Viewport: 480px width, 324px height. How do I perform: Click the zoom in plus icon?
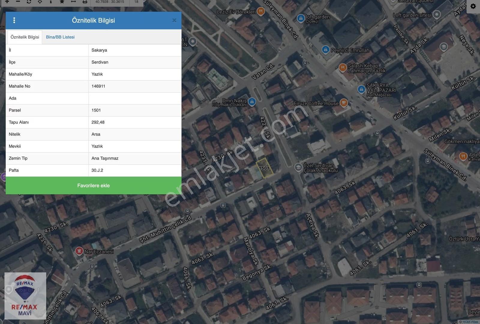coord(7,2)
